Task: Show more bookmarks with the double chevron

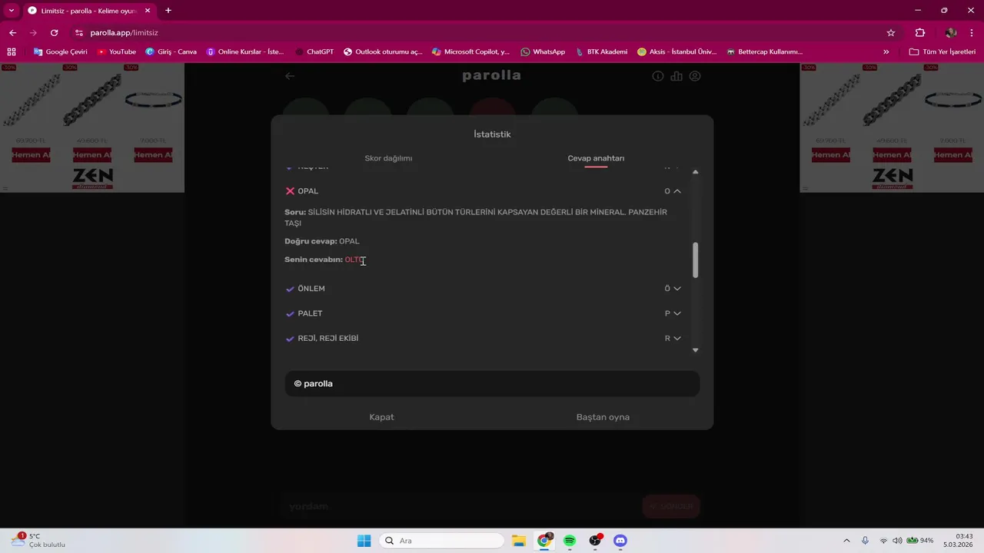Action: 886,51
